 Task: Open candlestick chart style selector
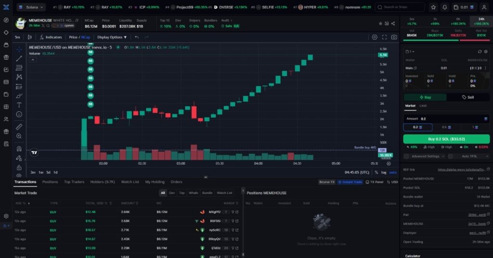29,37
